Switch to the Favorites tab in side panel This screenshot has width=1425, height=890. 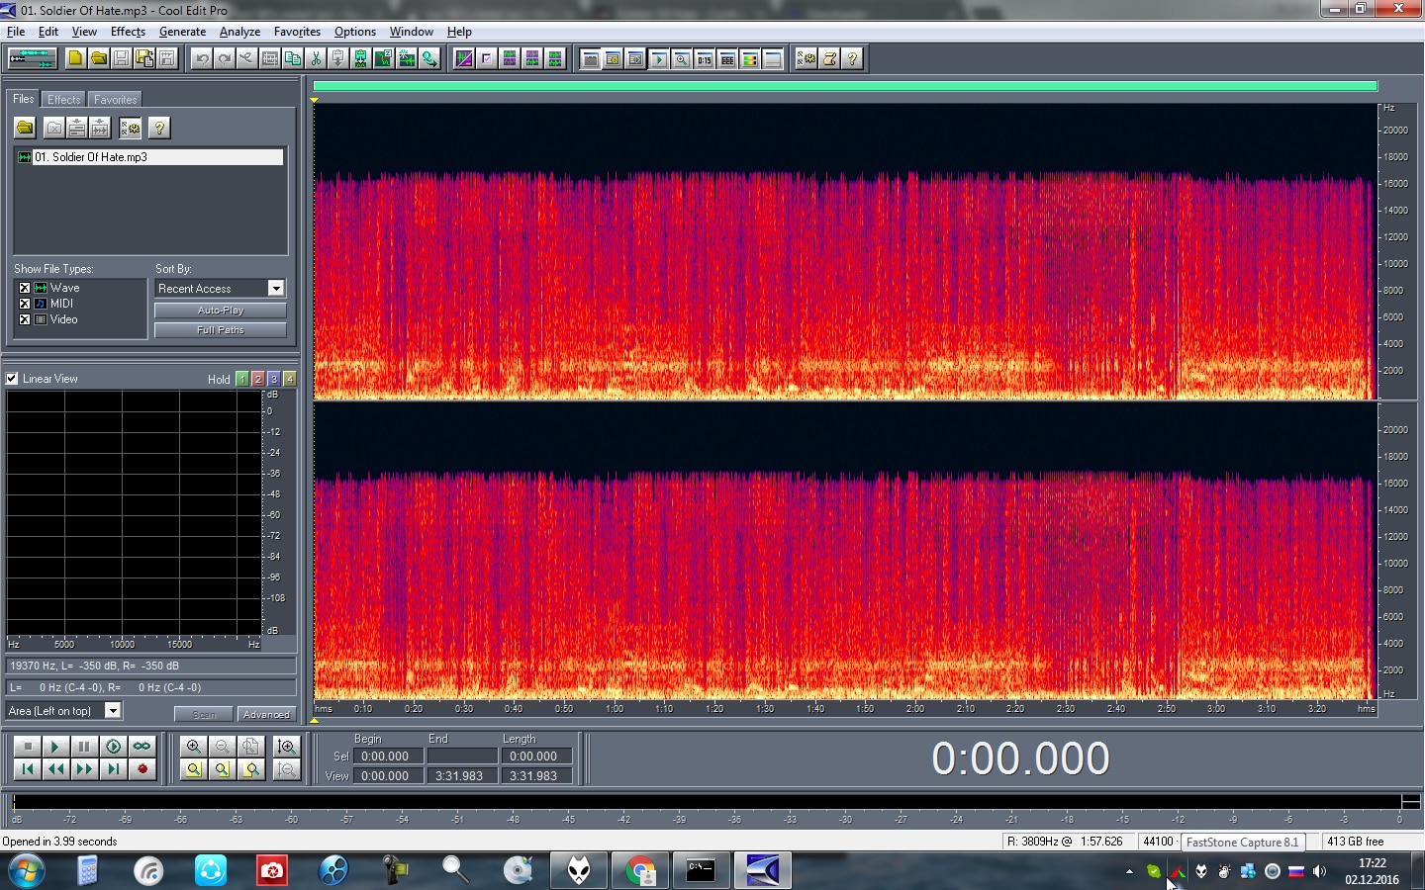115,100
